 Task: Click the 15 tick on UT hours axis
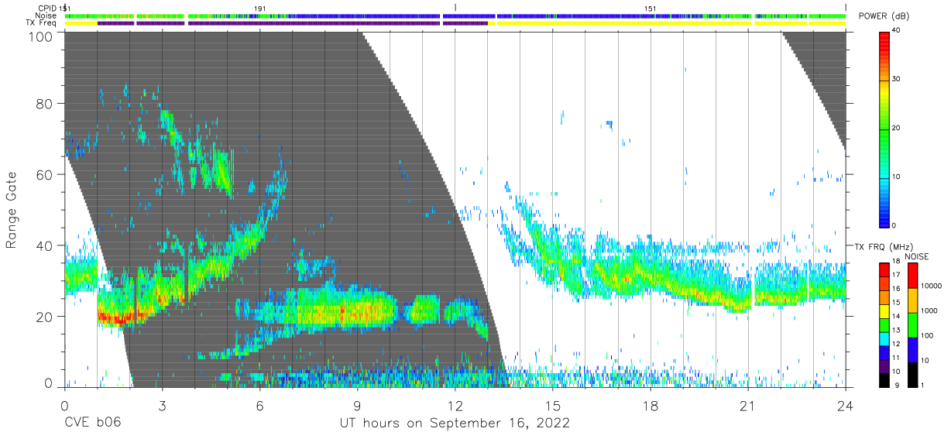[553, 405]
